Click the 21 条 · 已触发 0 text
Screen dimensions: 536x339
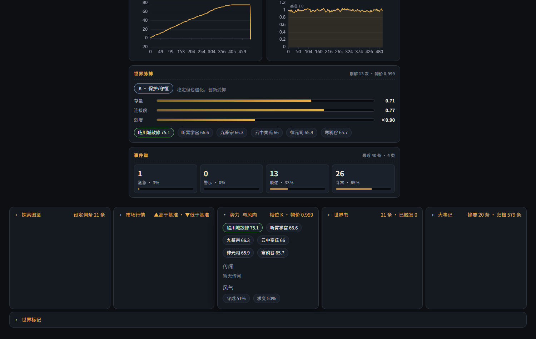pyautogui.click(x=399, y=215)
